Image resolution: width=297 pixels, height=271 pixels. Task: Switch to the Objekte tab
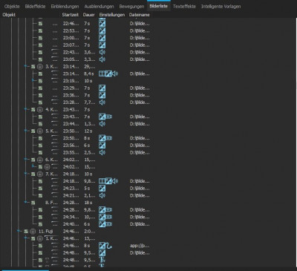(x=12, y=7)
